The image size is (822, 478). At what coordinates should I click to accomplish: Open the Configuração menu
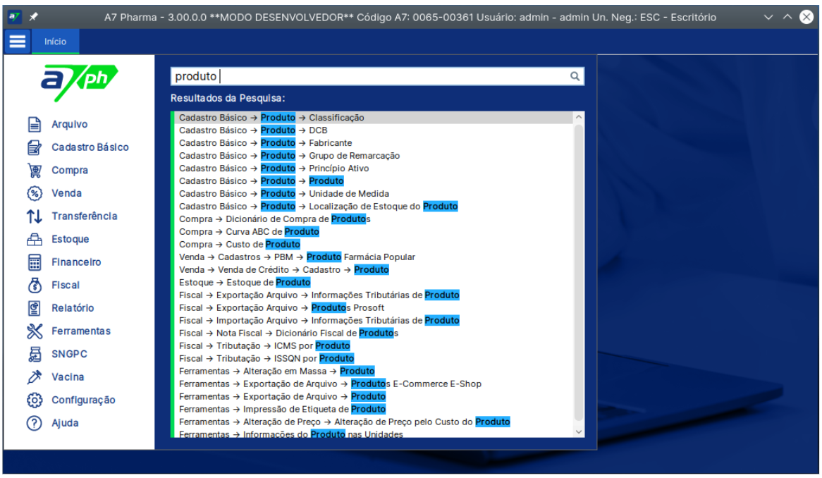point(83,400)
